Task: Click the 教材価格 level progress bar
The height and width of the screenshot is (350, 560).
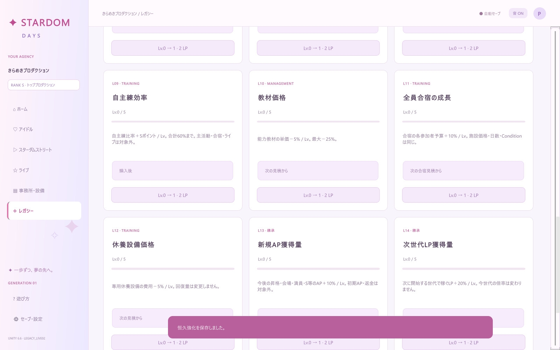Action: 318,122
